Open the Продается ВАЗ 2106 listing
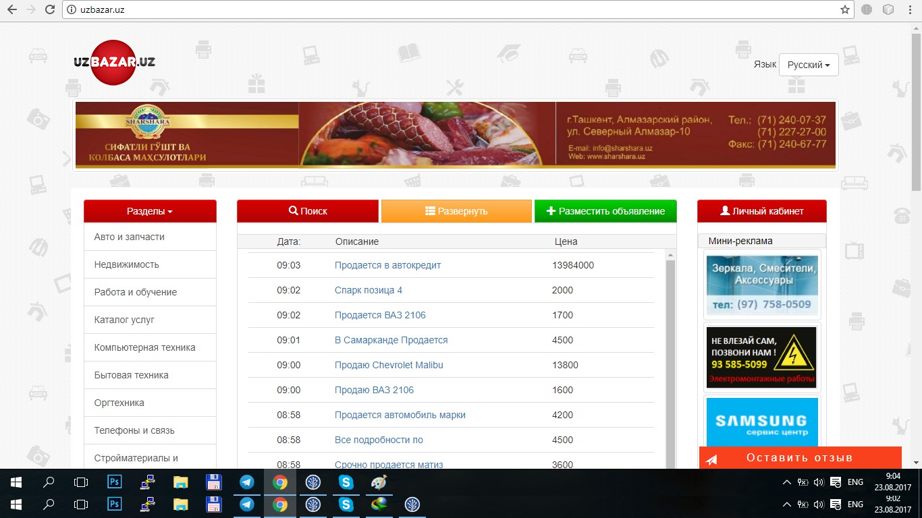922x518 pixels. 380,315
